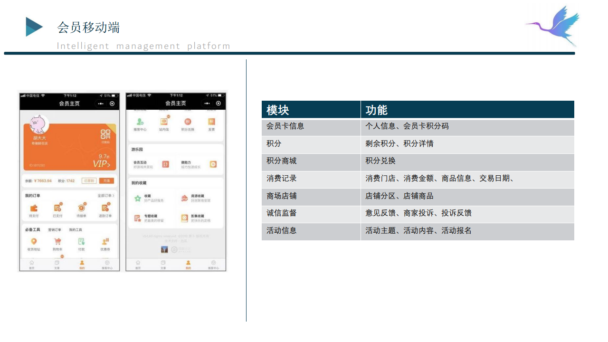This screenshot has height=342, width=608.
Task: Tap the 已签到 button
Action: point(89,181)
